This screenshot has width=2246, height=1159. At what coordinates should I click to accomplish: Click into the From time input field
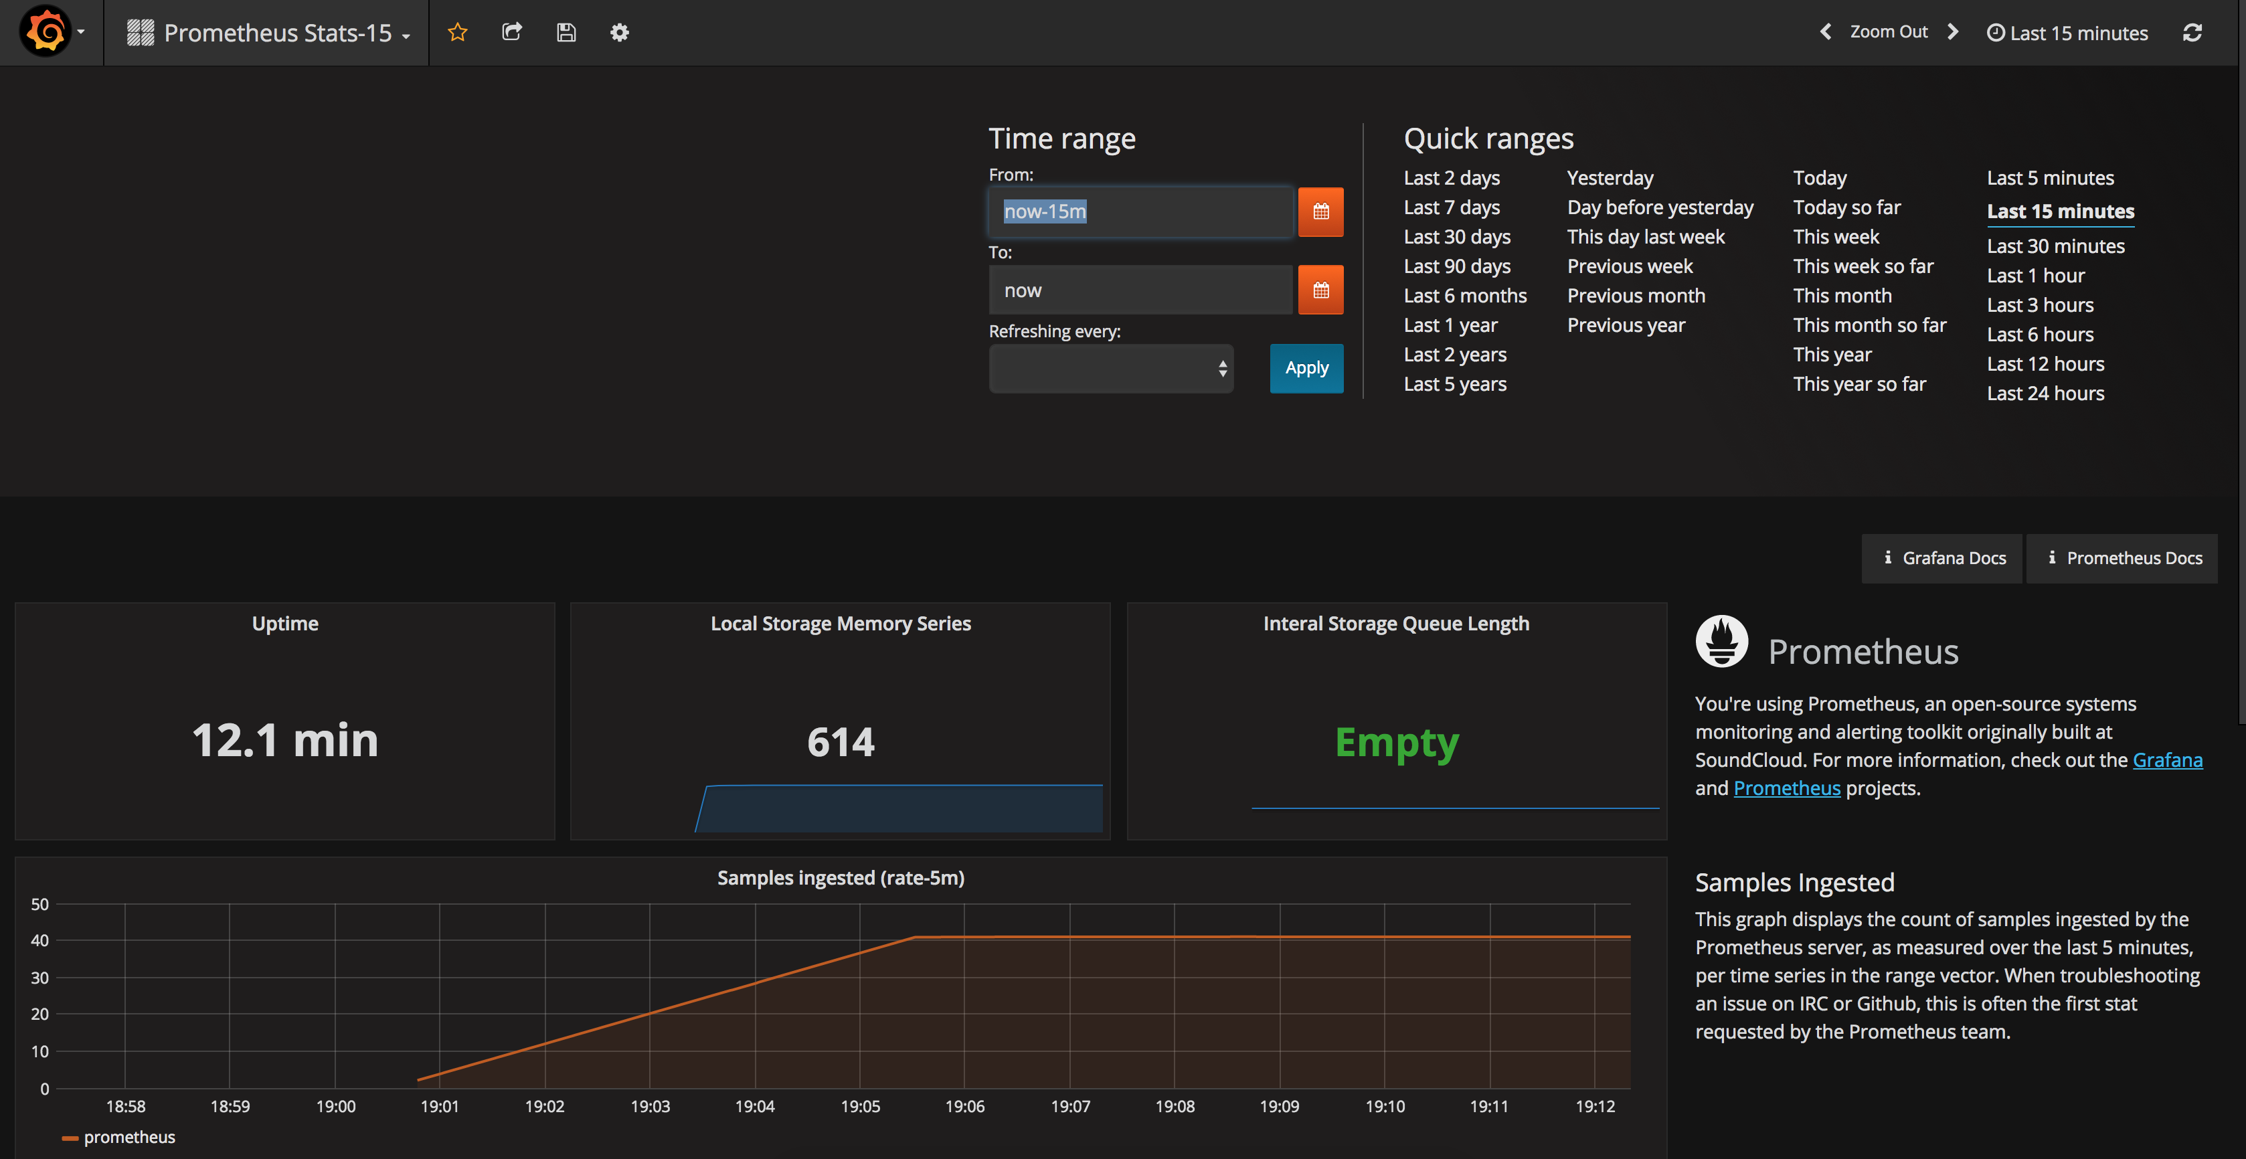coord(1140,212)
